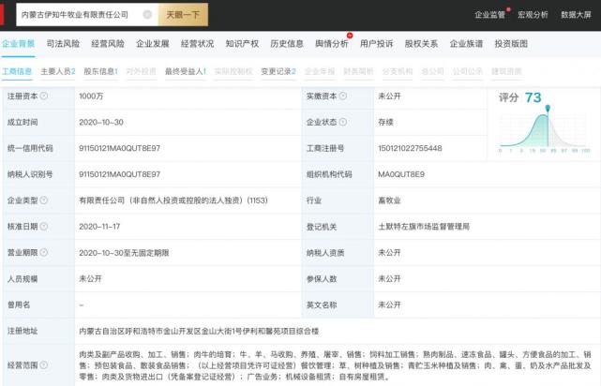Click the founding date 2020-10-30 in 成立时间 row
The height and width of the screenshot is (386, 601).
[101, 122]
